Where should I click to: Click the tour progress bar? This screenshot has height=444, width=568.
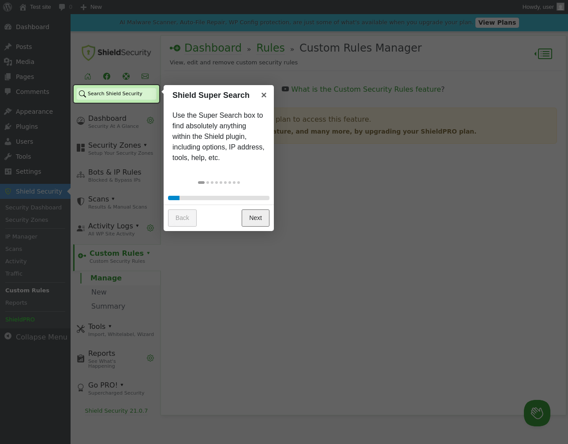tap(219, 198)
